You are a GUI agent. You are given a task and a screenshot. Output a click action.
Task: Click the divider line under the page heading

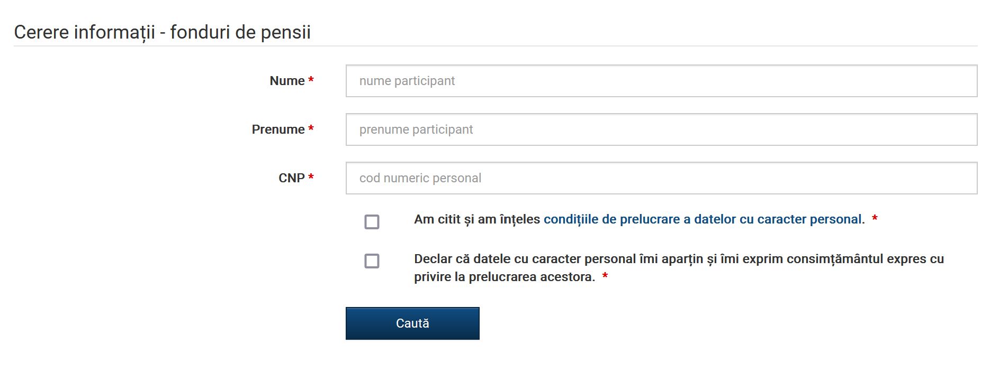495,46
